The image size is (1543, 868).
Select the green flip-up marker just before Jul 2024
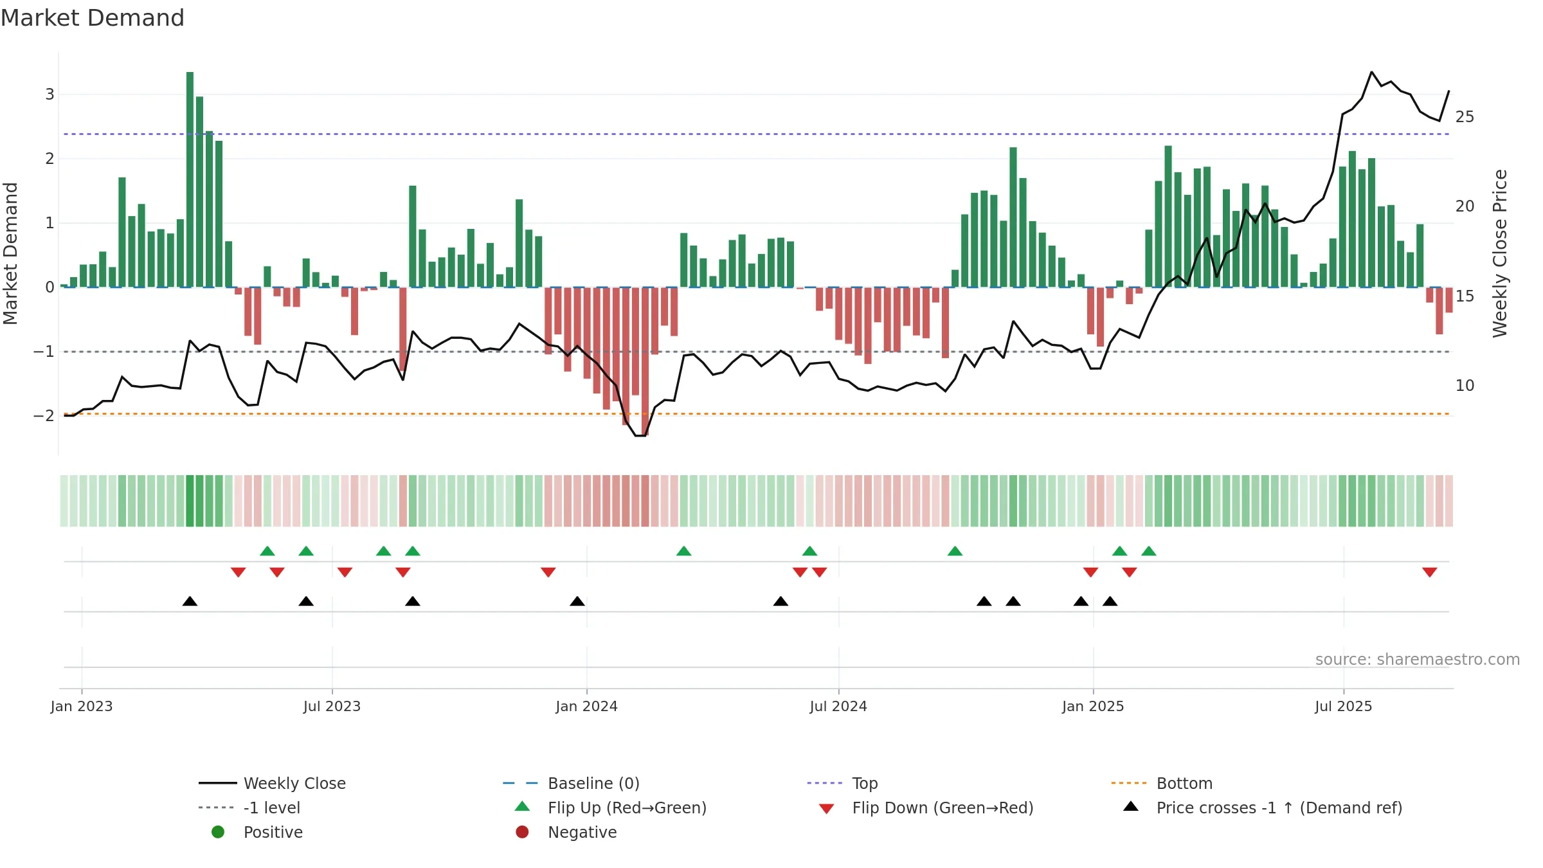[810, 551]
